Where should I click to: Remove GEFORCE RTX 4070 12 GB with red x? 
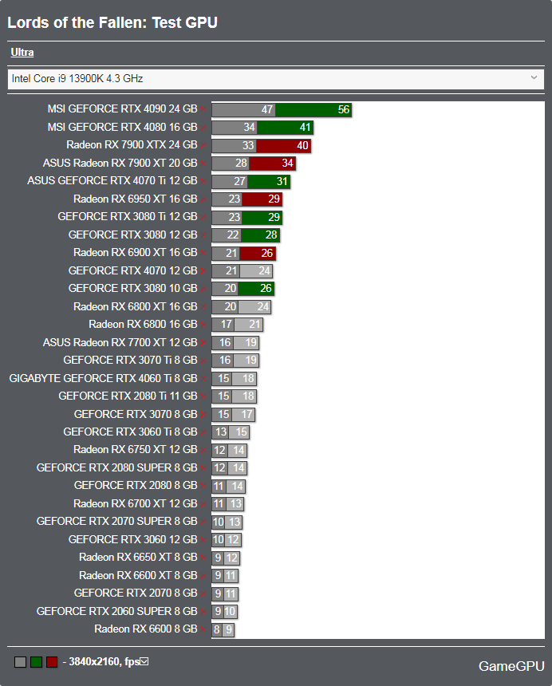point(203,271)
